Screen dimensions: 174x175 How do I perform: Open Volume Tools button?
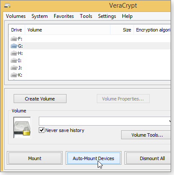point(146,135)
